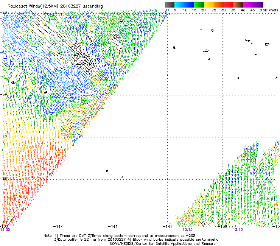Click the cyan 5-10 knots legend color
280x246 pixels.
[x=179, y=5]
